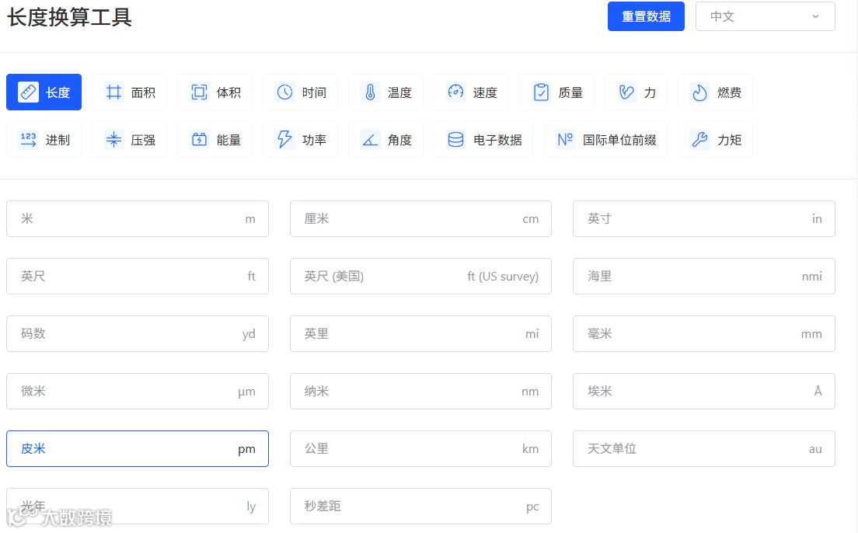Switch to the 时间 tab label
The height and width of the screenshot is (533, 858).
[314, 92]
